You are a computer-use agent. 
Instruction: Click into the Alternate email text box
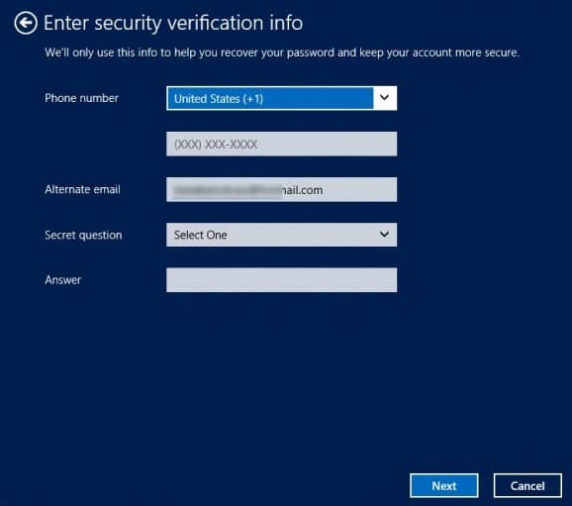point(281,189)
